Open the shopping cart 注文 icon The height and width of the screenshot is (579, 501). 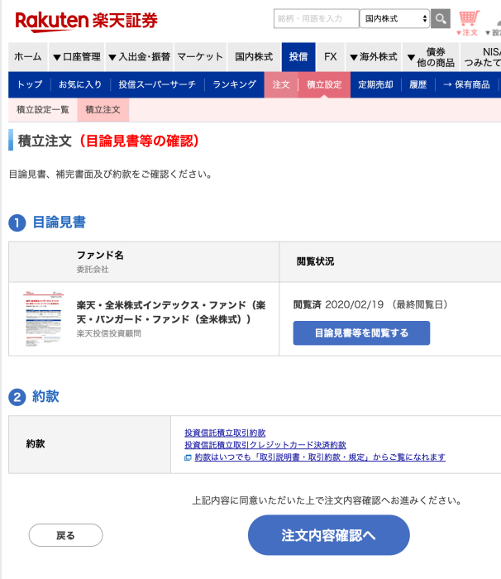point(469,18)
